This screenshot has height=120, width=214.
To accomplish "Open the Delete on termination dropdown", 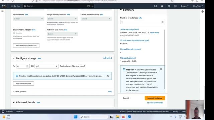I will [x=96, y=19].
